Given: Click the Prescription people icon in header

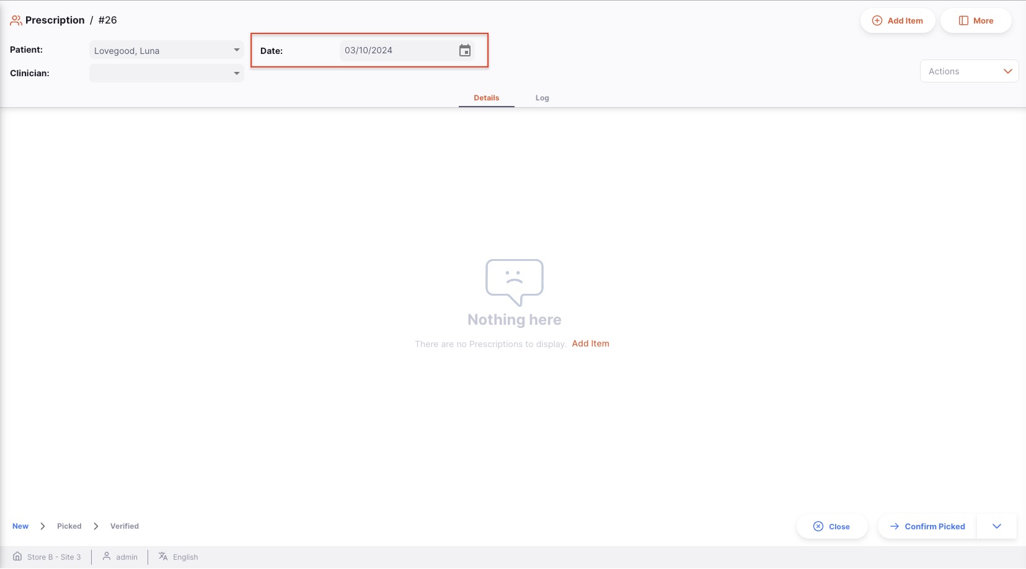Looking at the screenshot, I should coord(16,20).
